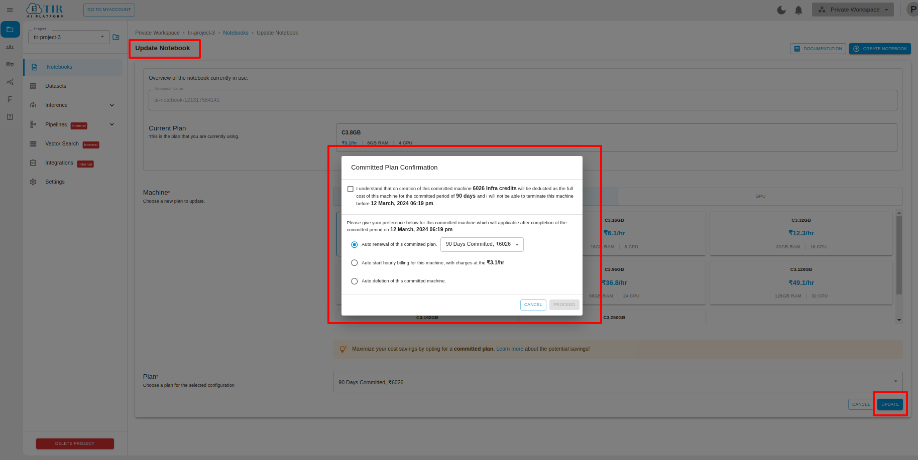
Task: Open the Documentation button
Action: [818, 49]
